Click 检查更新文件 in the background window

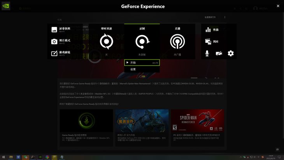[210, 17]
